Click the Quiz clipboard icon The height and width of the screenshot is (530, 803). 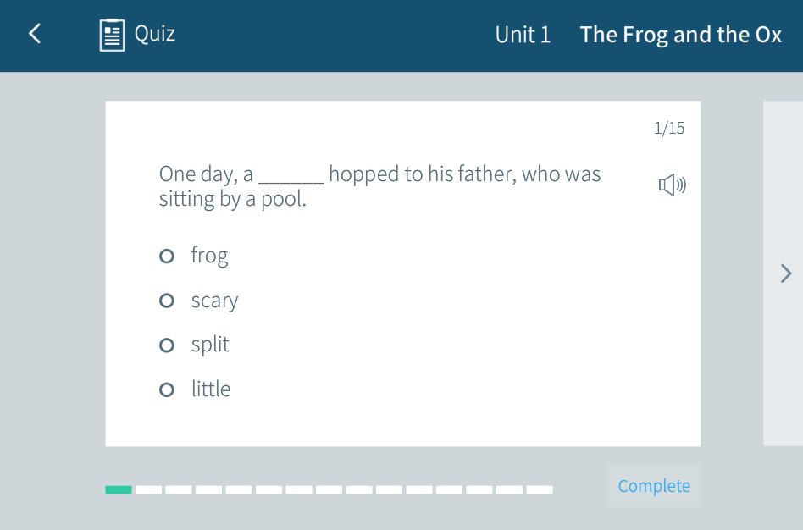(112, 35)
